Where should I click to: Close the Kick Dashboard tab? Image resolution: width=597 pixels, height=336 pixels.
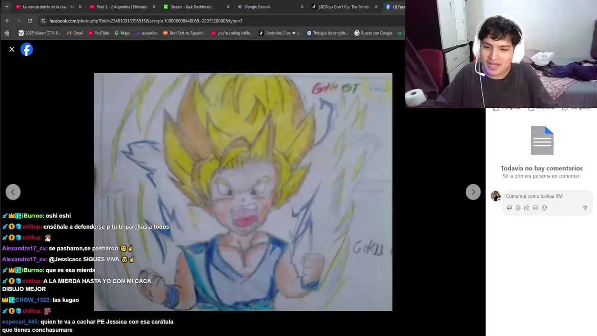point(228,7)
